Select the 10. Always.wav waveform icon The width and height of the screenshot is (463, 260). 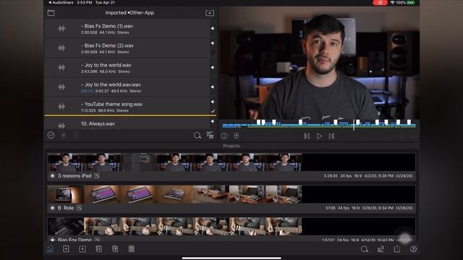pyautogui.click(x=61, y=126)
